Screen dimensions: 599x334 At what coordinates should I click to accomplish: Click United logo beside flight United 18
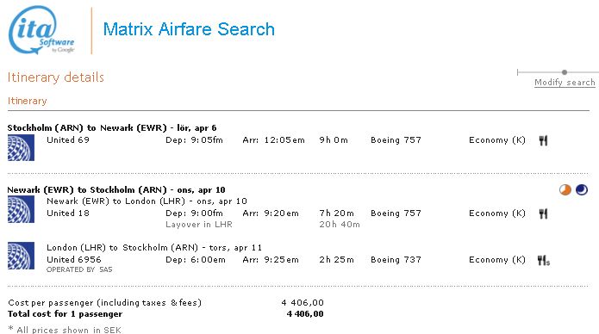[21, 209]
